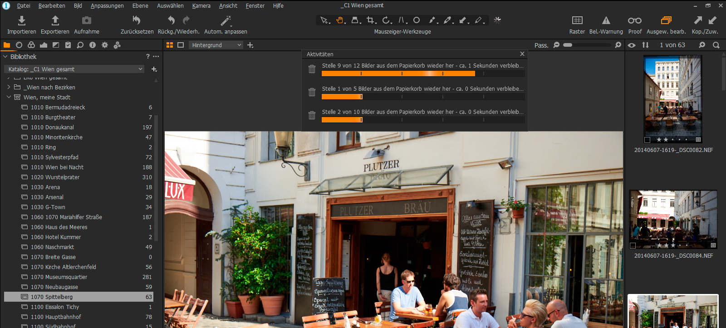Cancel the 'Stelle 1 von 5' restore task
The height and width of the screenshot is (328, 726).
312,92
